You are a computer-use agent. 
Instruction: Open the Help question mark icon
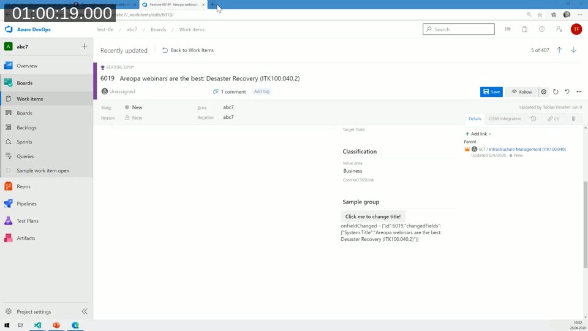tap(542, 29)
